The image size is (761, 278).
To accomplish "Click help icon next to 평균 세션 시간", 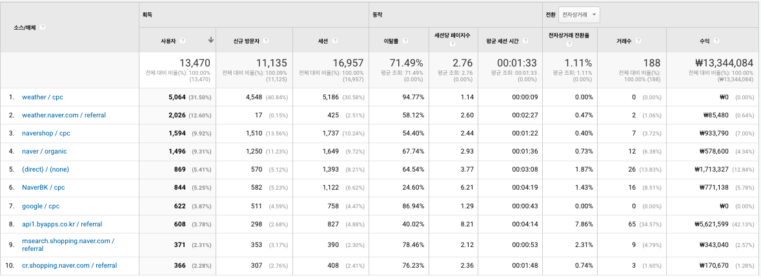I will pyautogui.click(x=527, y=41).
